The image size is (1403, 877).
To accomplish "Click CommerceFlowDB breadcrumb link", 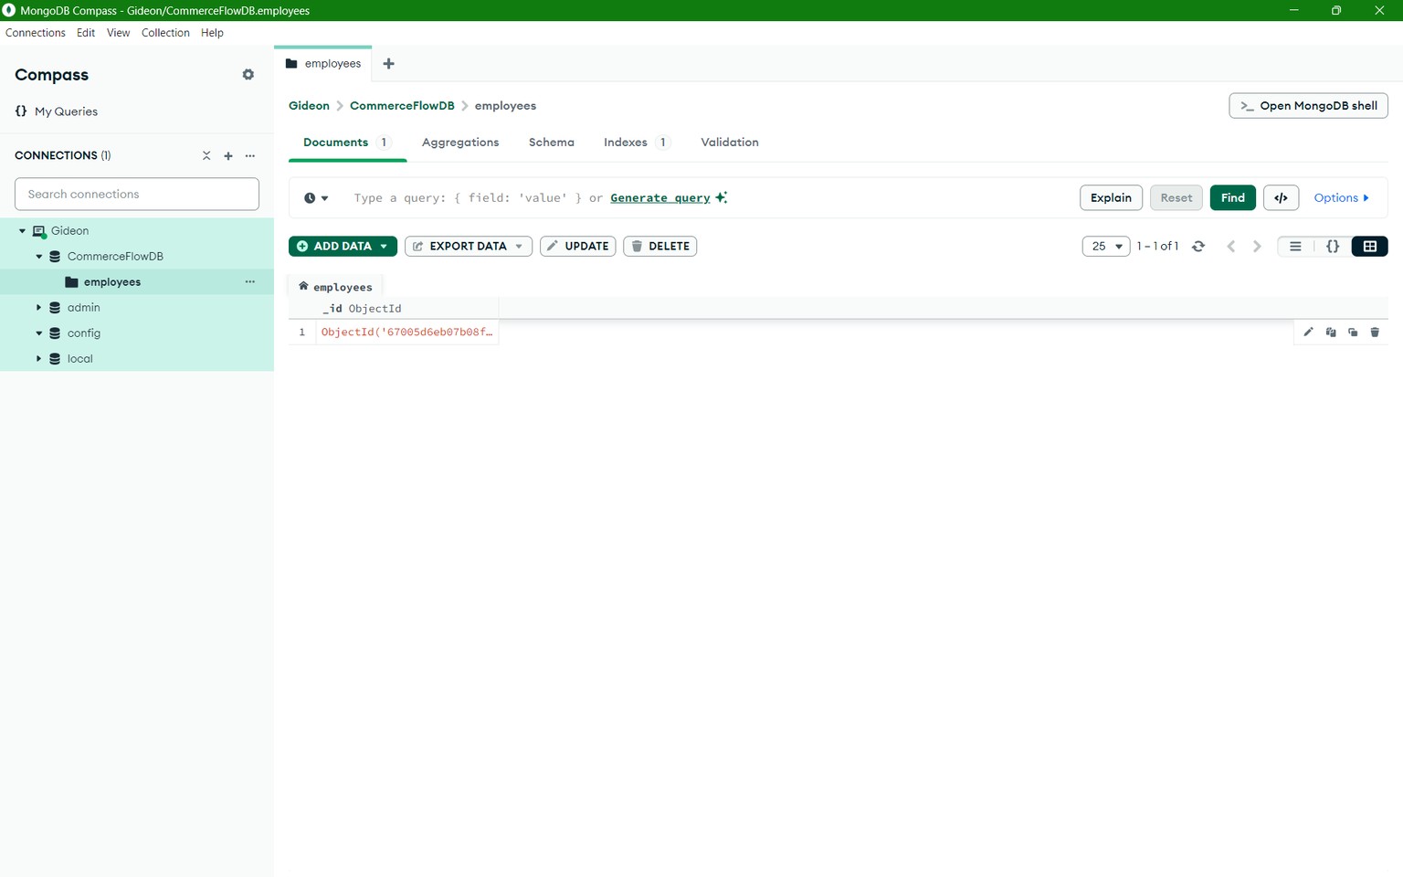I will click(402, 106).
